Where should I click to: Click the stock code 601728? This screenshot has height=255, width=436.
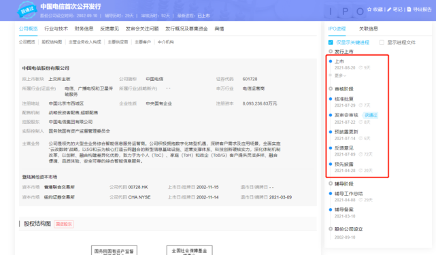250,79
